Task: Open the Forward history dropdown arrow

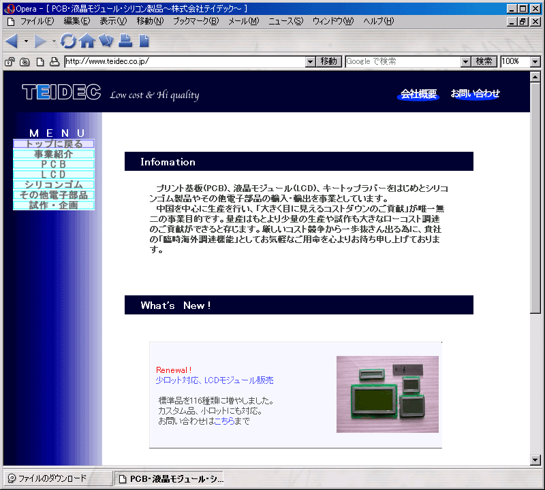Action: pyautogui.click(x=54, y=42)
